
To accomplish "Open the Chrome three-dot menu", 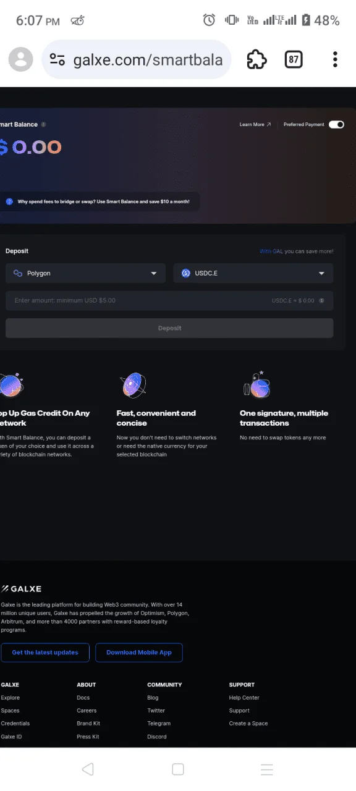I will click(x=335, y=59).
